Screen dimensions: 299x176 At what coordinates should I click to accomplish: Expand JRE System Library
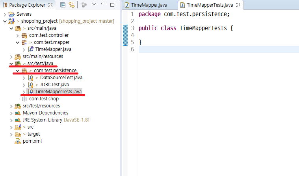11,120
